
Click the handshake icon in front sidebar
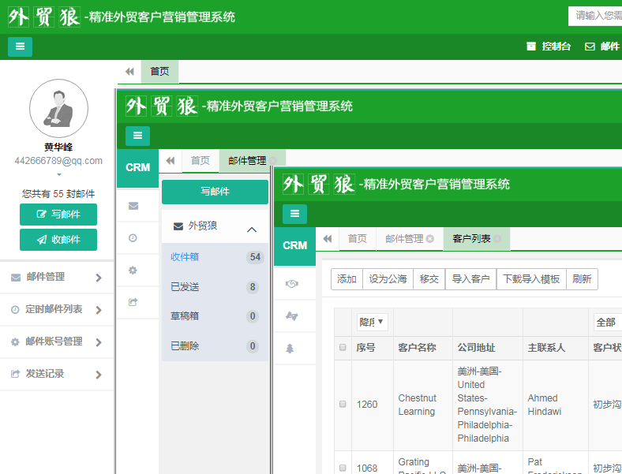[291, 284]
